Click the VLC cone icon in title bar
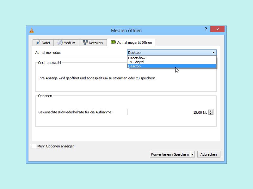The width and height of the screenshot is (253, 189). tap(32, 30)
